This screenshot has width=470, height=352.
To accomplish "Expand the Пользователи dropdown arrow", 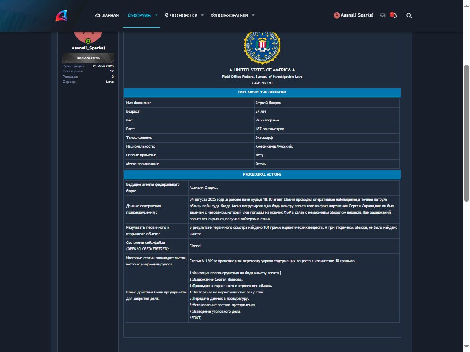I will (x=253, y=15).
